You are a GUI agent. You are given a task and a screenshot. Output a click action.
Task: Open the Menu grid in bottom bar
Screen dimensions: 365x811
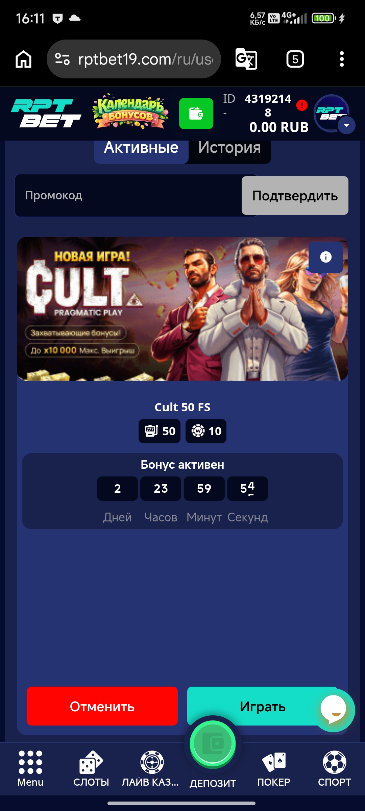coord(30,768)
